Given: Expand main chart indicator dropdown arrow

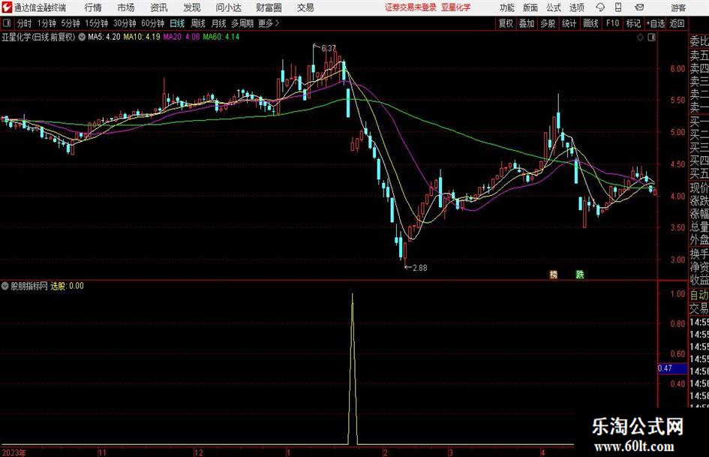Looking at the screenshot, I should [x=82, y=37].
